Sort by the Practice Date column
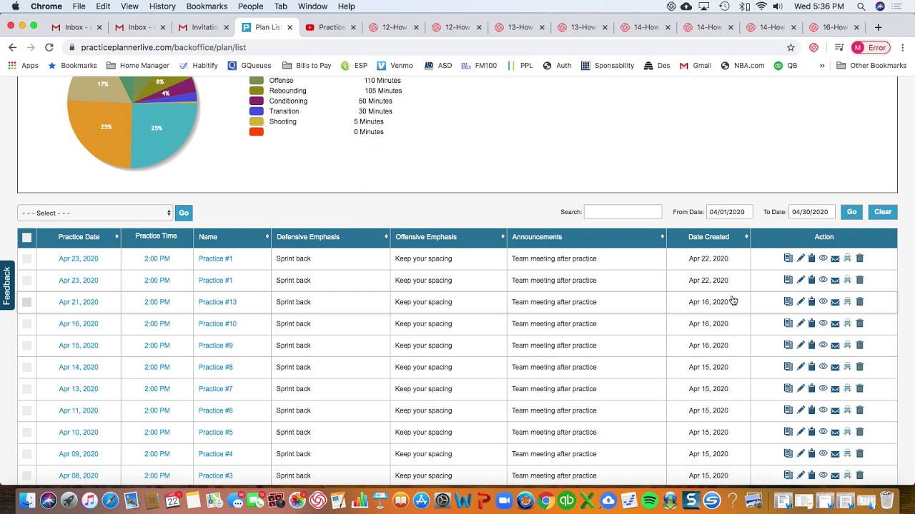The width and height of the screenshot is (915, 514). [79, 237]
